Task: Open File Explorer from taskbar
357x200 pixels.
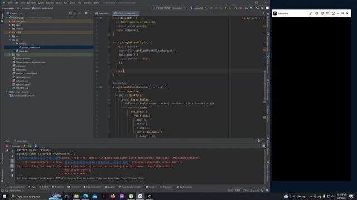Action: [x=76, y=196]
